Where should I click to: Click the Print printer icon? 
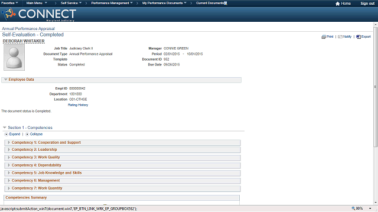point(324,37)
